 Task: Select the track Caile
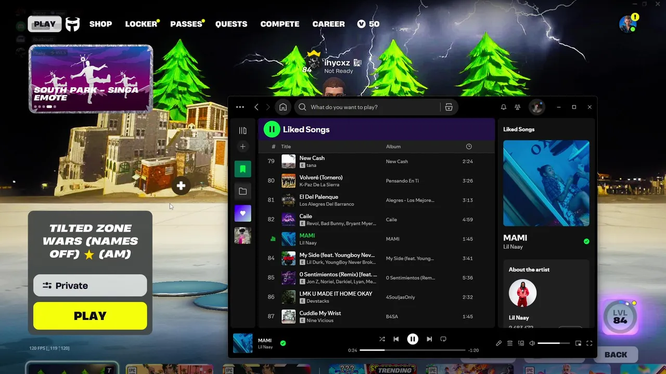pos(376,219)
